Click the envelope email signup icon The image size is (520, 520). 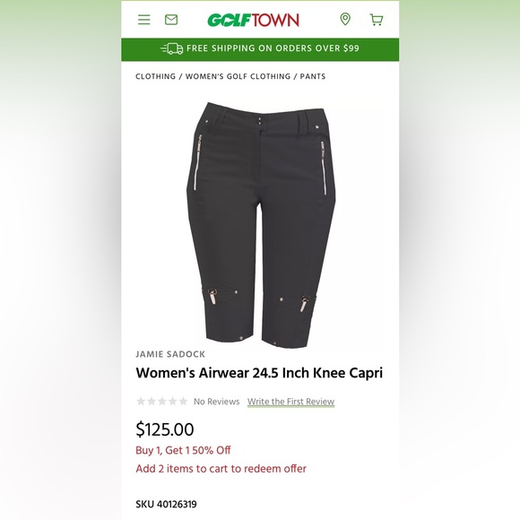171,20
